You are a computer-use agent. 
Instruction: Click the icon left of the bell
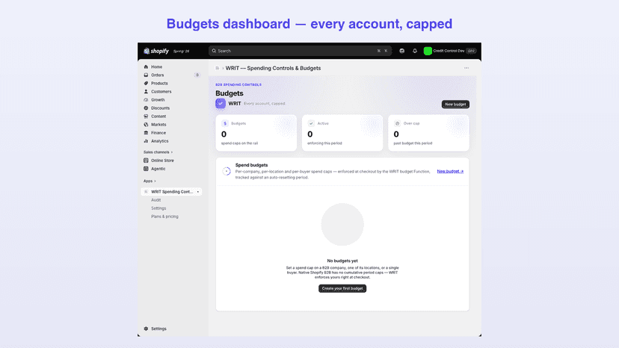402,51
